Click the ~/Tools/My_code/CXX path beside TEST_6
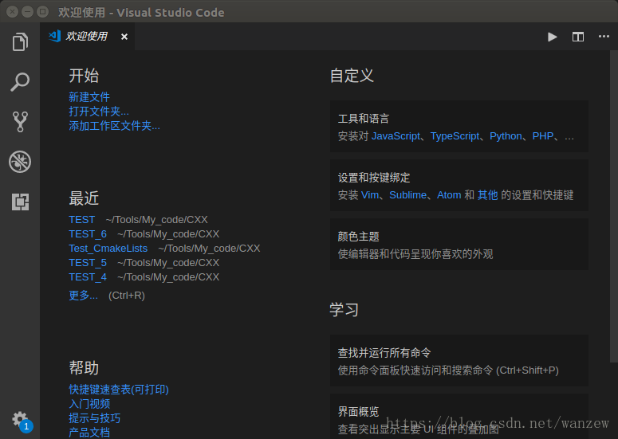 (168, 234)
